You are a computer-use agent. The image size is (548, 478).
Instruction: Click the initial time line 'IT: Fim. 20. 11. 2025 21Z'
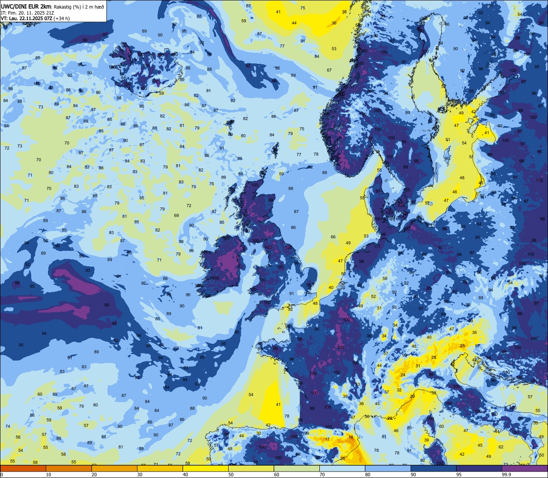(27, 12)
